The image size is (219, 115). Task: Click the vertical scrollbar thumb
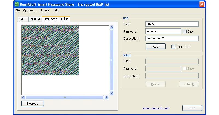(111, 60)
